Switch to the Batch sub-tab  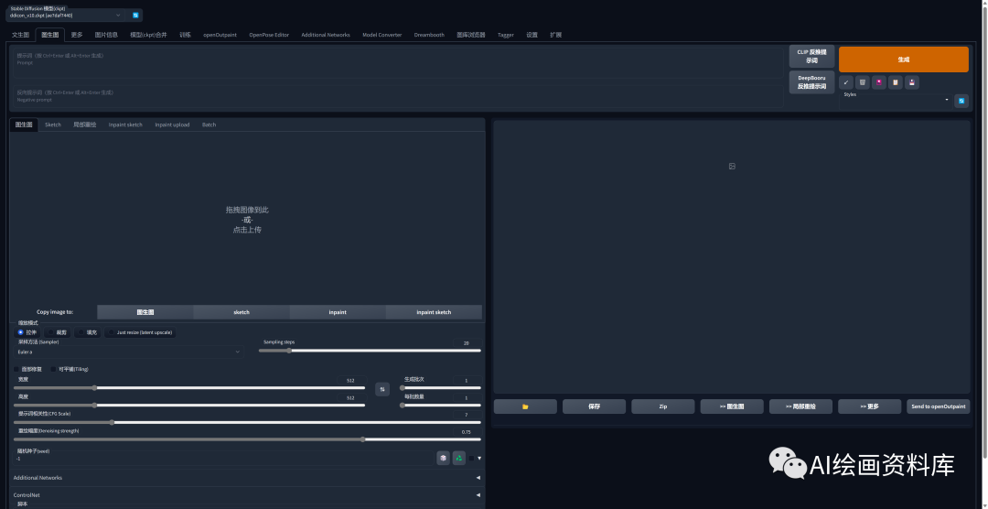[209, 125]
